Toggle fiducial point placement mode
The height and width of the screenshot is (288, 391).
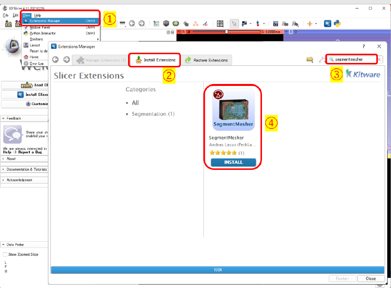tap(258, 23)
